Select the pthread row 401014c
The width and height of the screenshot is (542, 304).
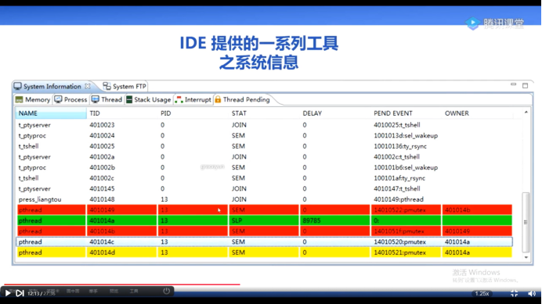click(x=265, y=242)
